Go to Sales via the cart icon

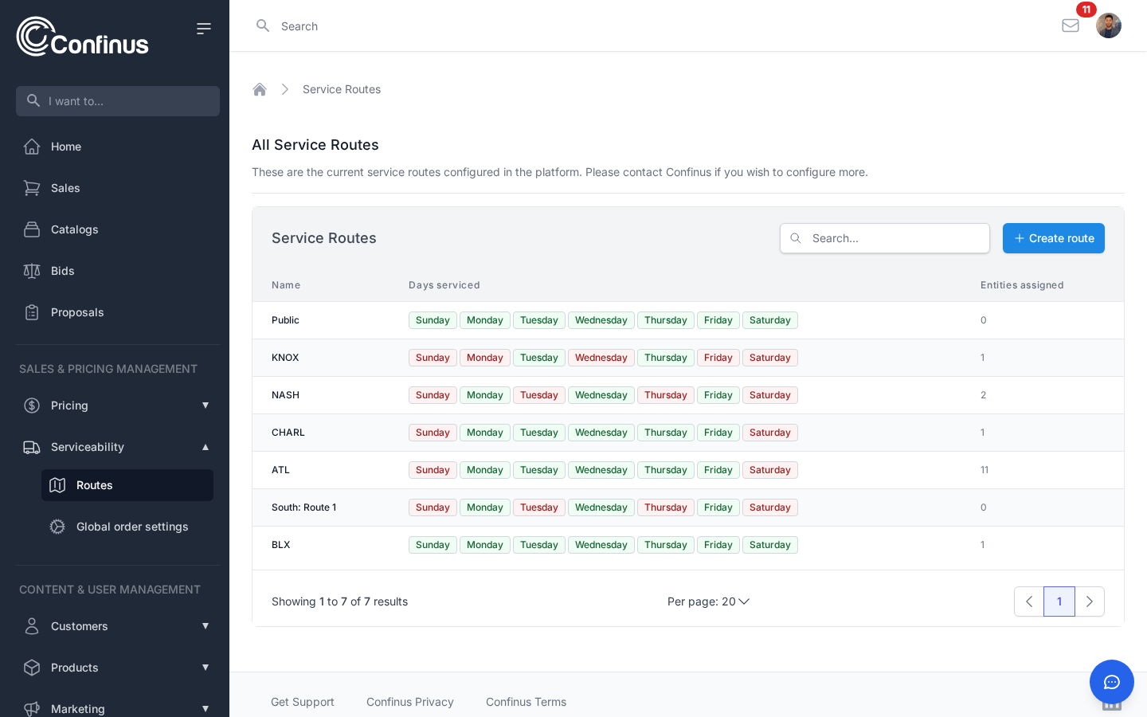tap(32, 188)
